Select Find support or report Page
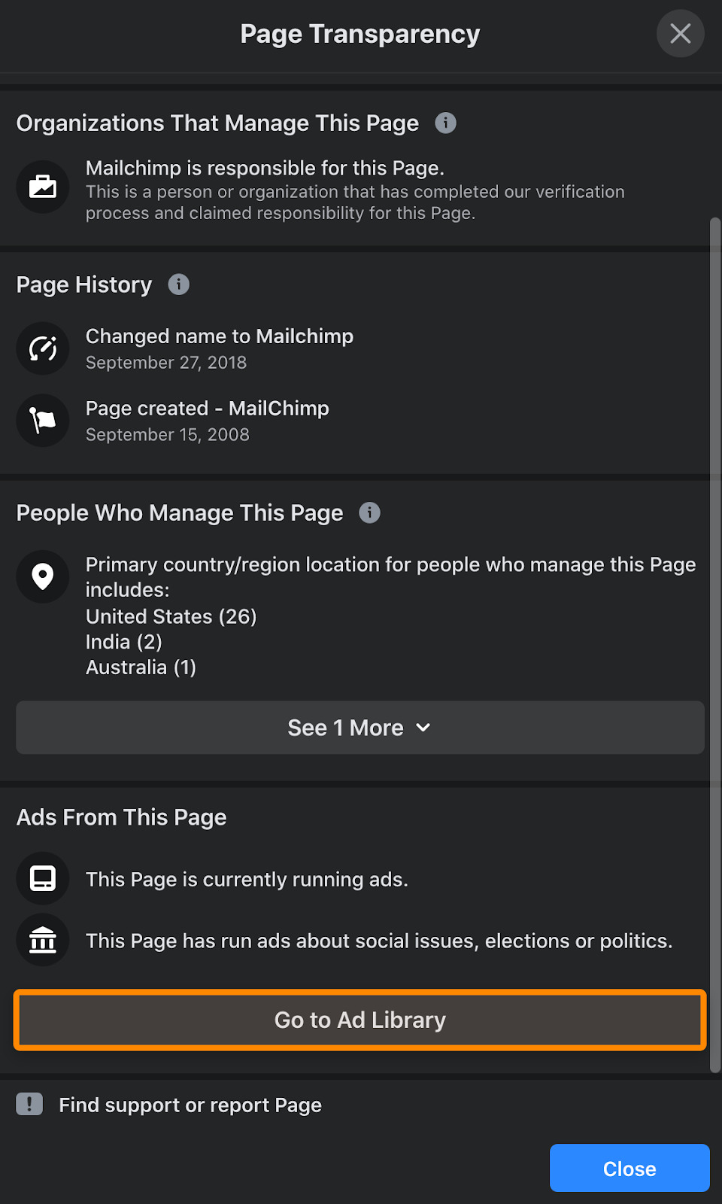 tap(190, 1105)
